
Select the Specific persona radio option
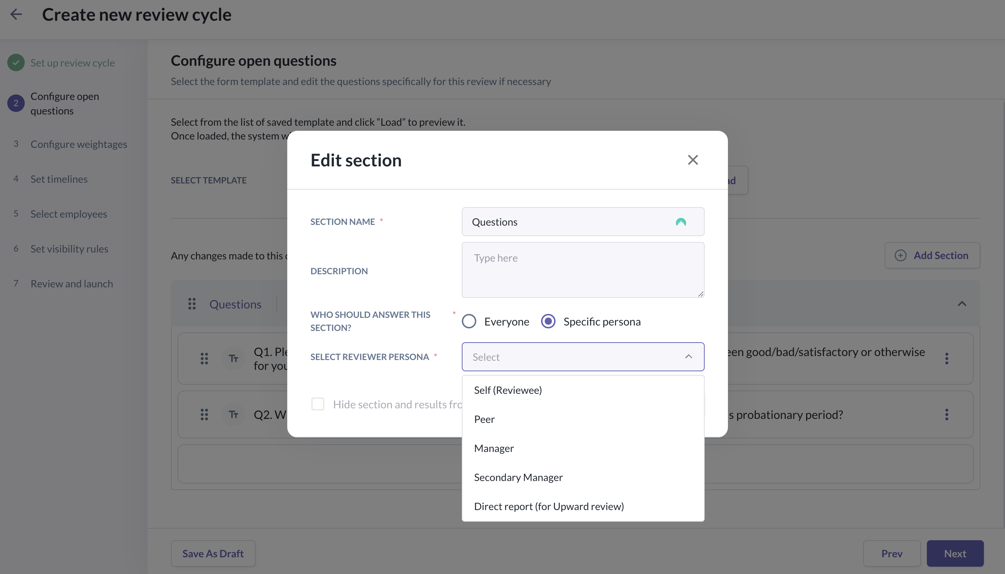coord(548,321)
